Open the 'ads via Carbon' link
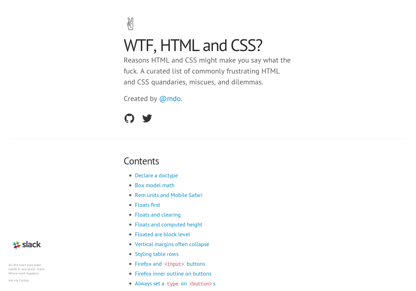 coord(19,280)
